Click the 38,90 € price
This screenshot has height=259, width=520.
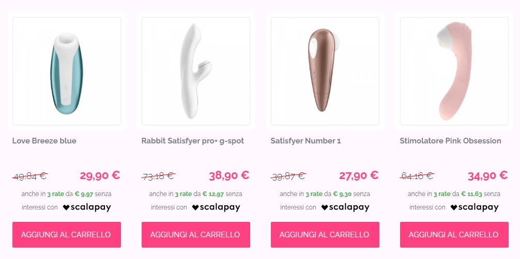pos(229,175)
